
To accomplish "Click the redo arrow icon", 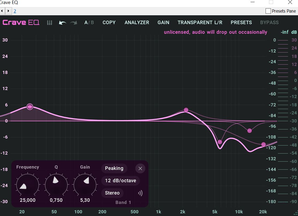I will (73, 23).
